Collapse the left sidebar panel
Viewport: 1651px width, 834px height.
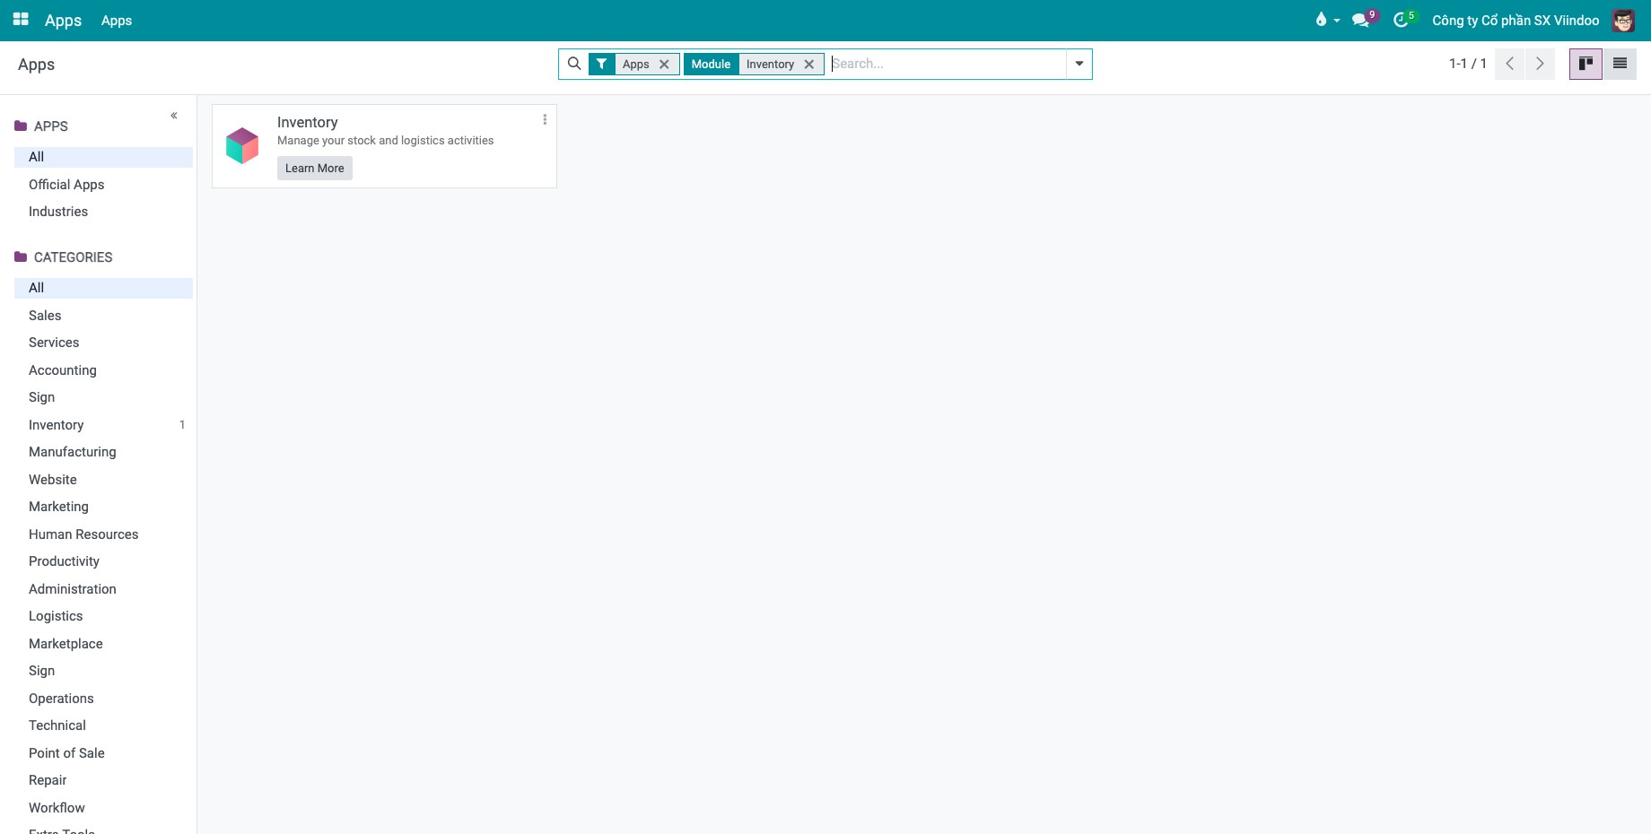[174, 116]
